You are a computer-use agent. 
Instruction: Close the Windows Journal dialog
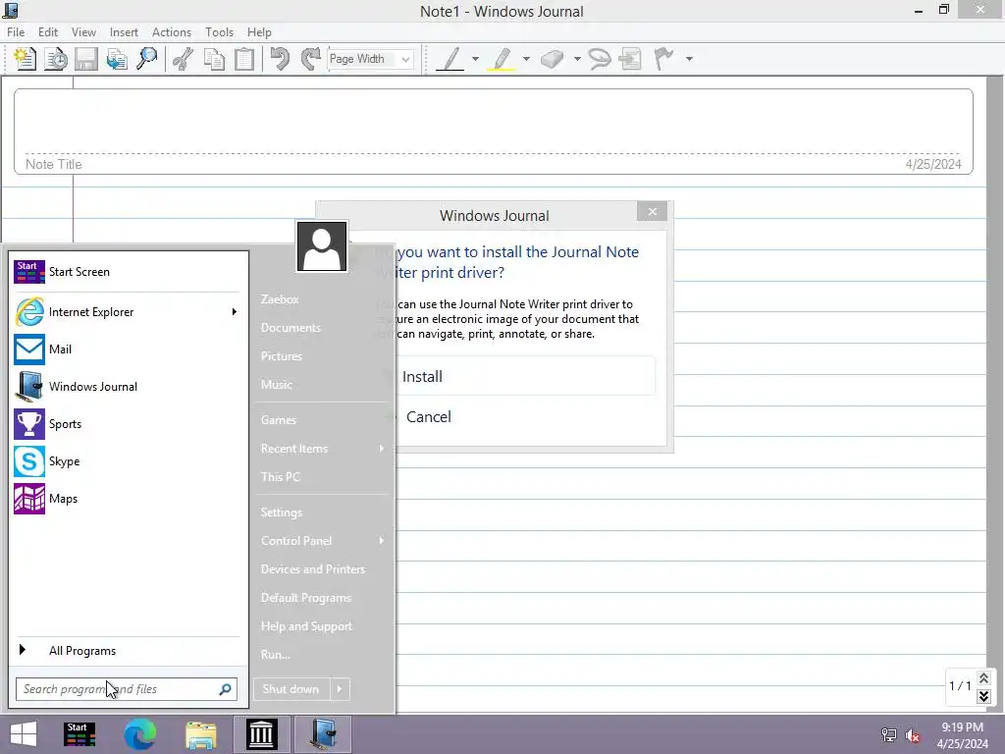[652, 212]
